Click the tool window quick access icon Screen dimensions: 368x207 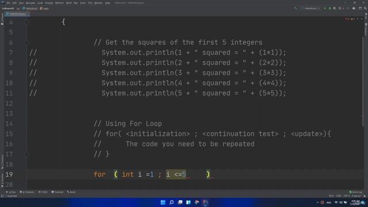point(2,195)
